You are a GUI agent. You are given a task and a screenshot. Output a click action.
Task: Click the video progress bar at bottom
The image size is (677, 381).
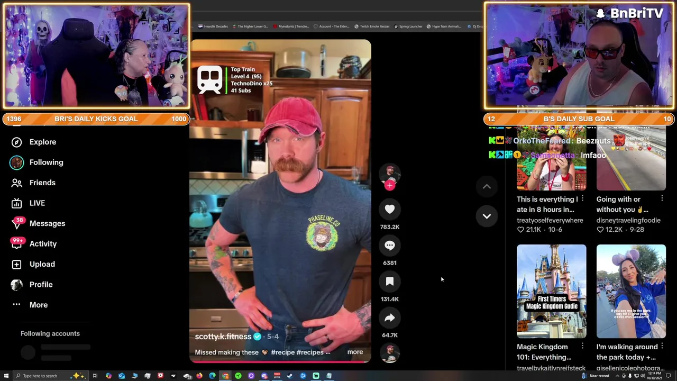click(280, 362)
